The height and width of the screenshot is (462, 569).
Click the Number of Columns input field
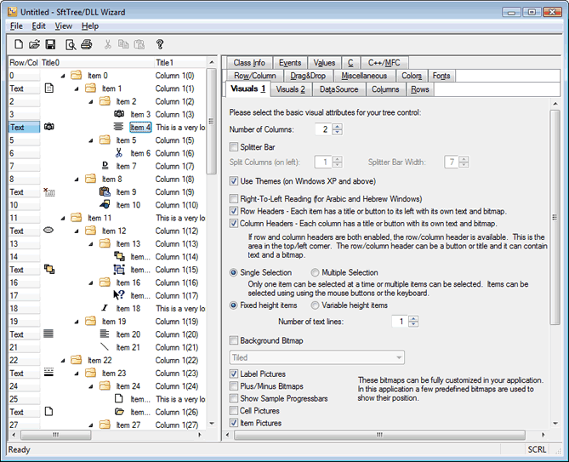(322, 129)
